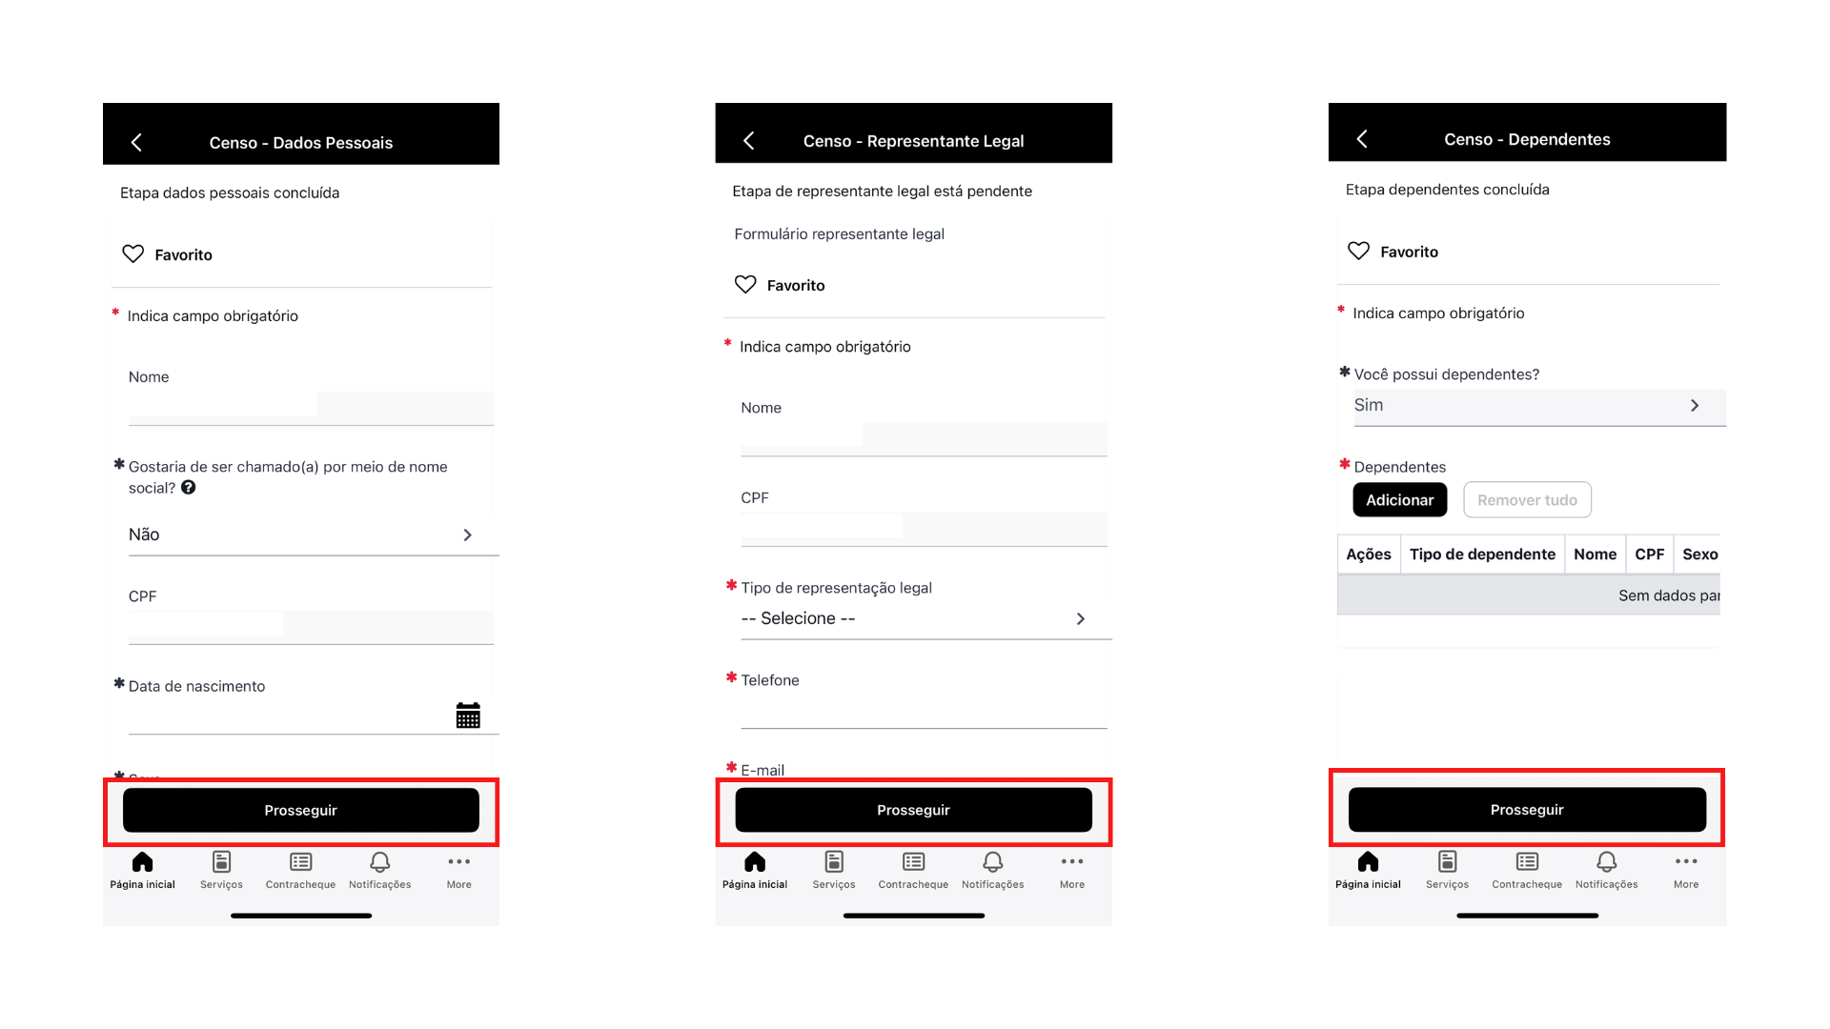The height and width of the screenshot is (1029, 1830).
Task: Open Tipo de representação legal dropdown
Action: [913, 619]
